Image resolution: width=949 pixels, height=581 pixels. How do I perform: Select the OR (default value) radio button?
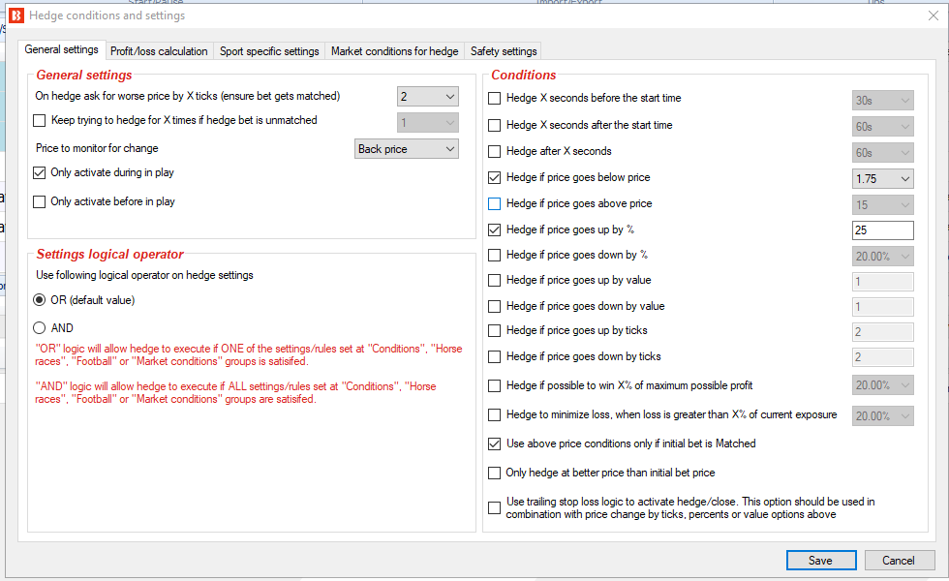(x=40, y=300)
